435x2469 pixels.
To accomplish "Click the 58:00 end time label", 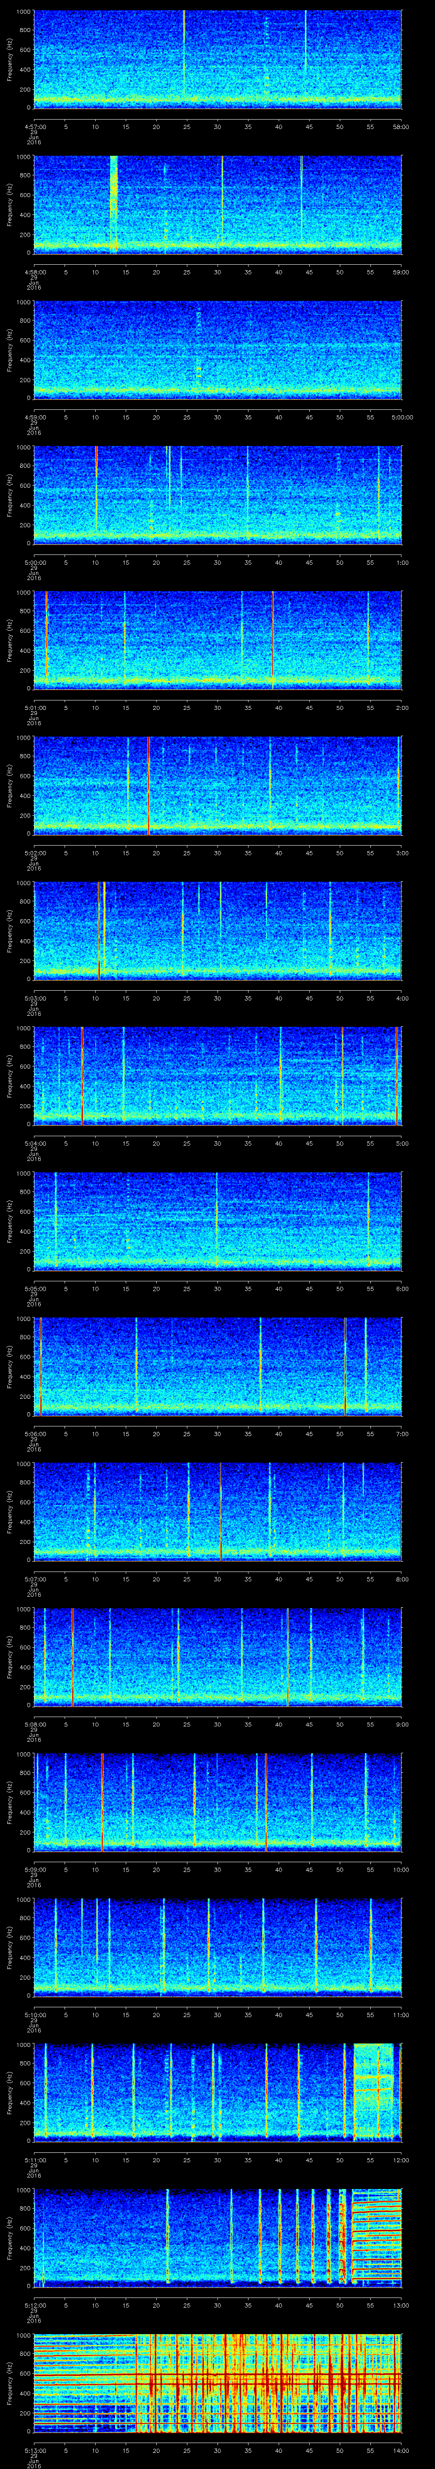I will 401,126.
